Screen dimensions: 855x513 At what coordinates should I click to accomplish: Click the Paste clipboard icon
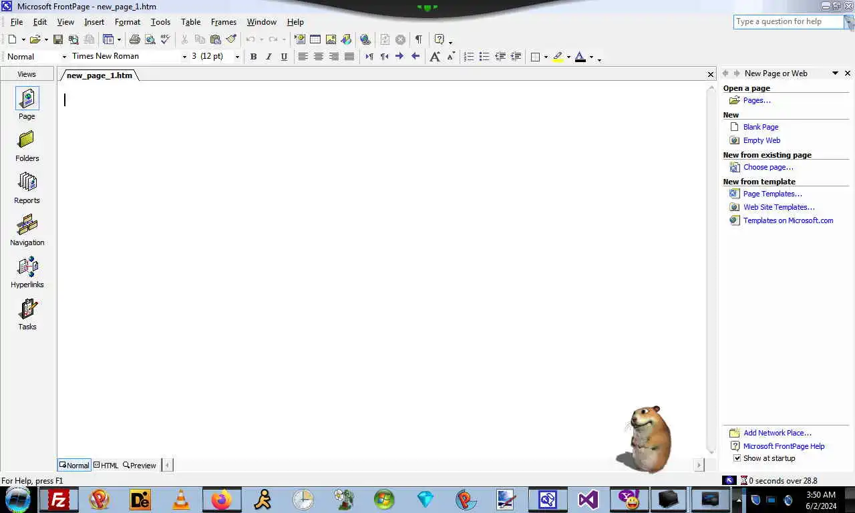(x=216, y=39)
